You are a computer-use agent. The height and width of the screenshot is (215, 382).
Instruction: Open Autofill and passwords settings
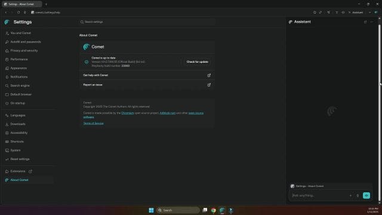click(x=26, y=42)
